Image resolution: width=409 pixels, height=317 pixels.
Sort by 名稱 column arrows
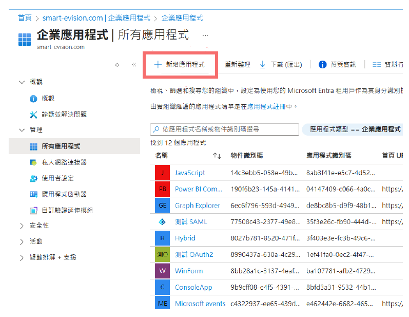[217, 155]
